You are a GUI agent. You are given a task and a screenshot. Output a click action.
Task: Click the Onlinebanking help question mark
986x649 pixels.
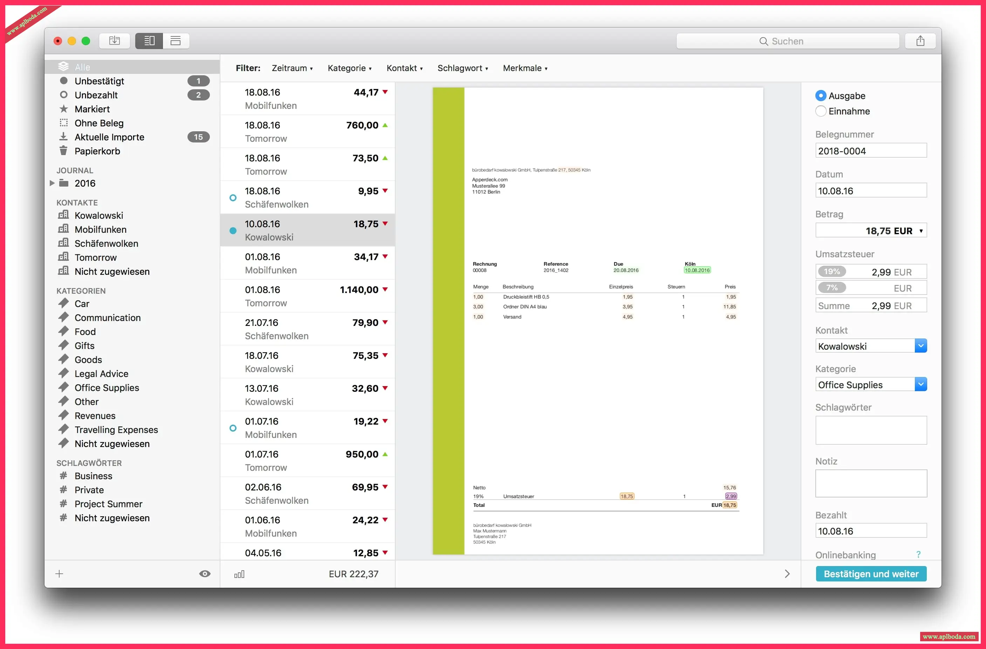coord(918,554)
